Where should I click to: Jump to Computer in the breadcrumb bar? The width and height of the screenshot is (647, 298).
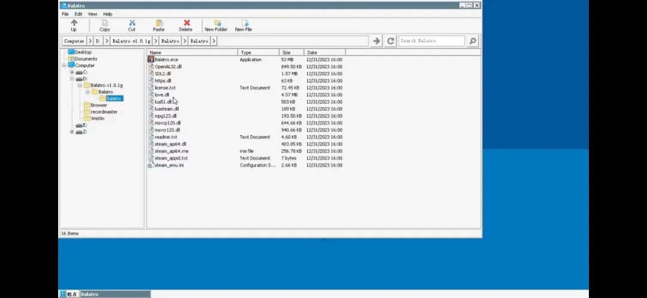click(74, 41)
